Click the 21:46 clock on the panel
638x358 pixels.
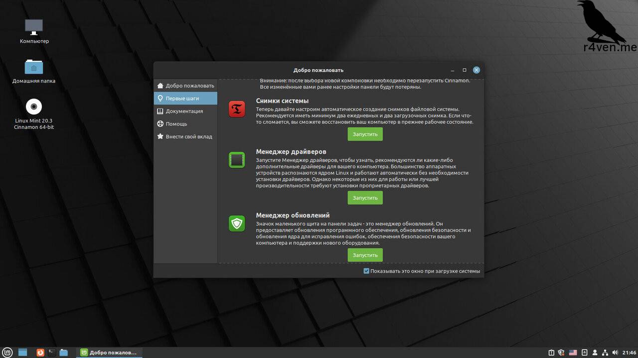629,353
